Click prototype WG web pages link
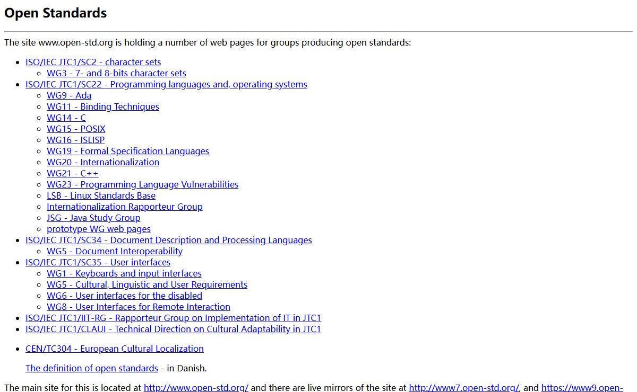The width and height of the screenshot is (637, 392). [x=99, y=229]
